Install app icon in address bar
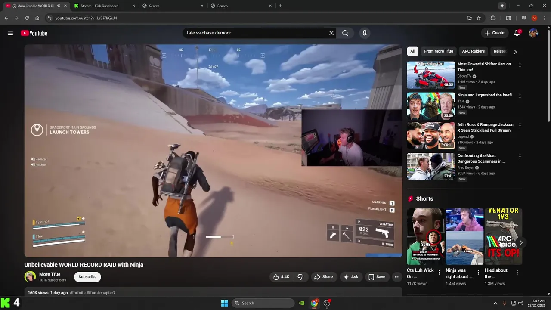Screen dimensions: 551x310 coord(469,18)
